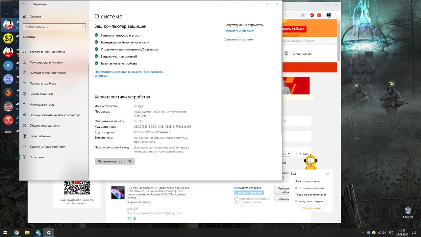This screenshot has width=421, height=237.
Task: Open Сведения о системе link
Action: click(x=238, y=39)
